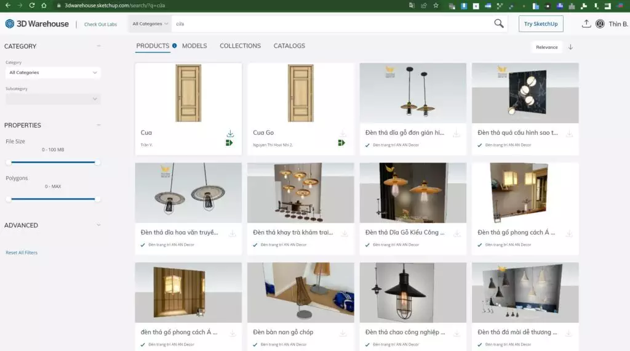The image size is (630, 351).
Task: Click Polygons slider left handle
Action: click(x=9, y=199)
